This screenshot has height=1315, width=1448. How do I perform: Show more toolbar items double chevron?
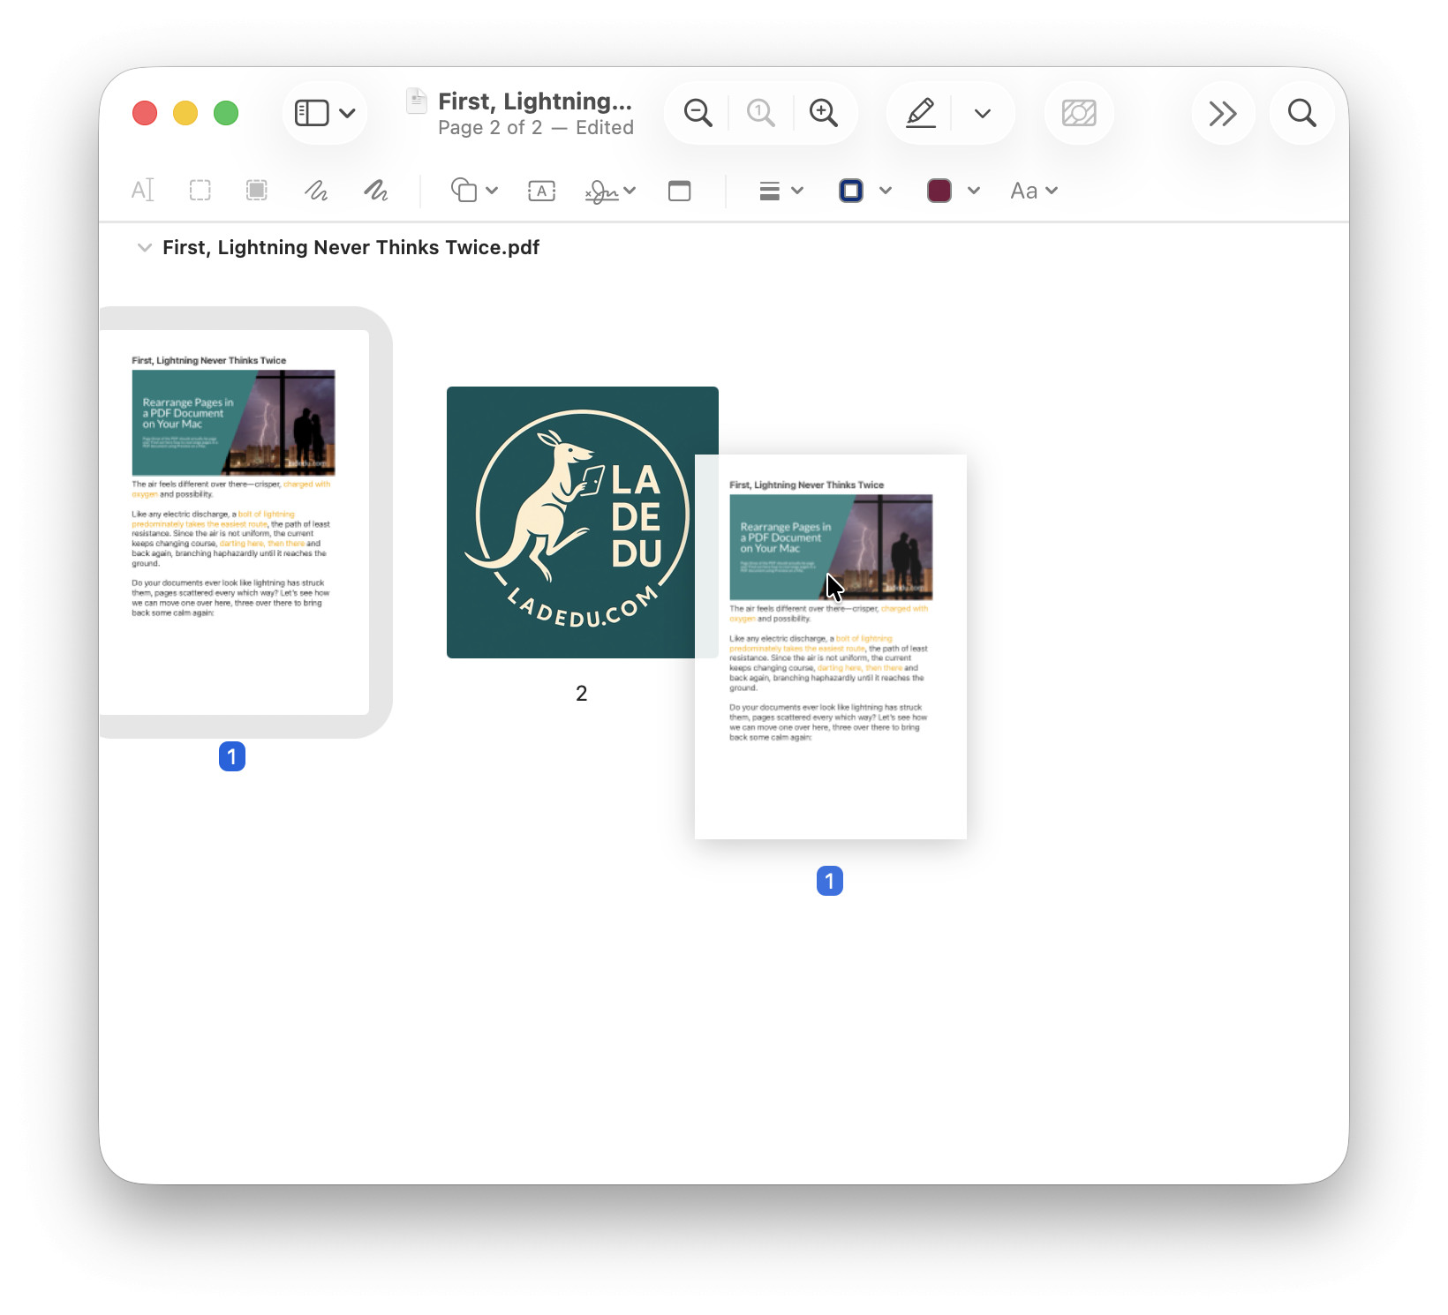pos(1223,113)
